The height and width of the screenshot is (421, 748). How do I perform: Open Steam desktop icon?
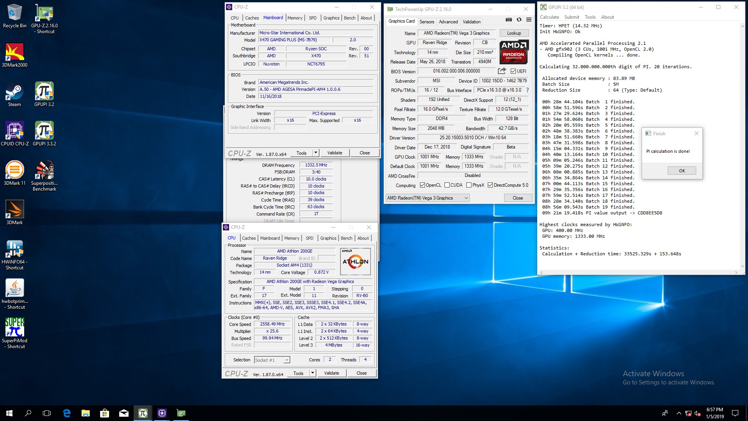pyautogui.click(x=14, y=95)
